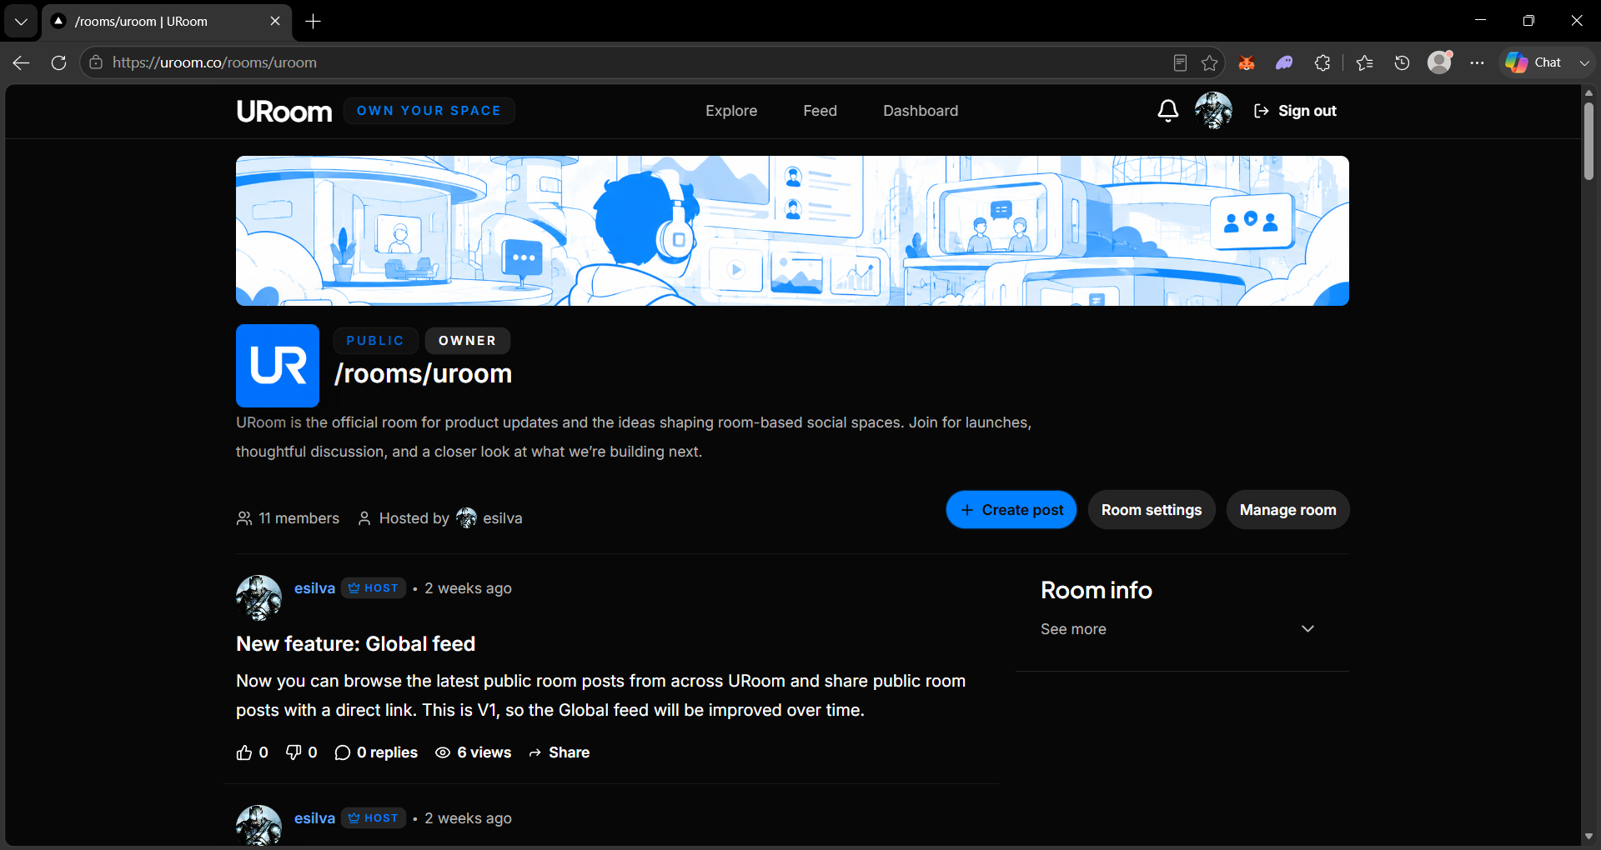Open the Explore page
Screen dimensions: 1601x850
731,111
